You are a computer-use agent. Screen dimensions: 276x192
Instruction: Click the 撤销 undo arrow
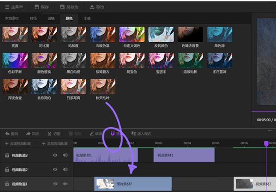pyautogui.click(x=7, y=134)
